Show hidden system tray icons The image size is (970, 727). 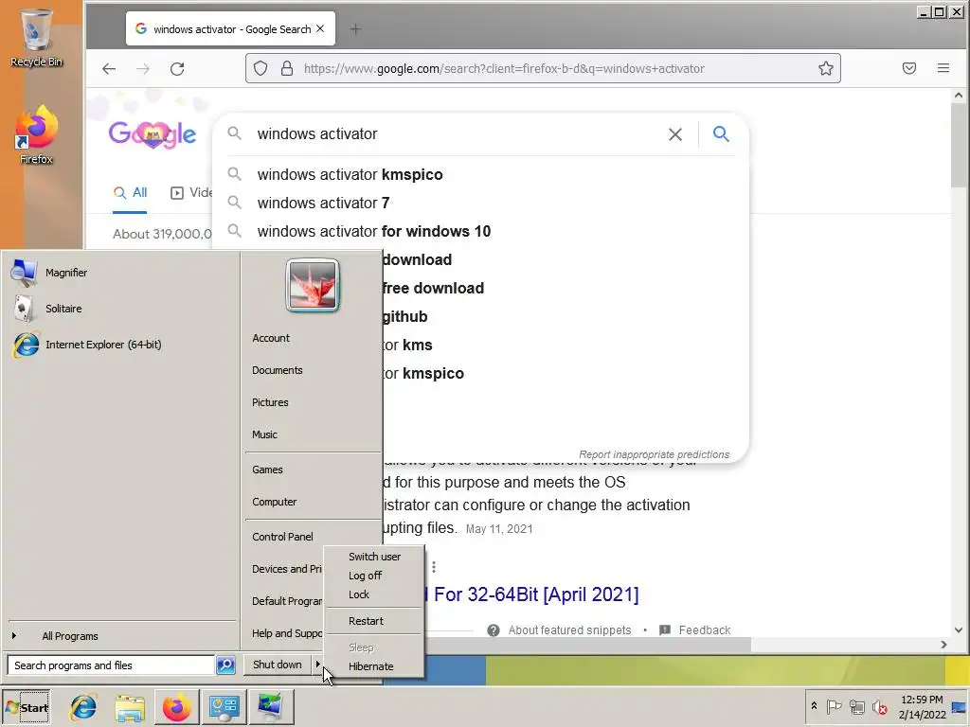pyautogui.click(x=814, y=706)
